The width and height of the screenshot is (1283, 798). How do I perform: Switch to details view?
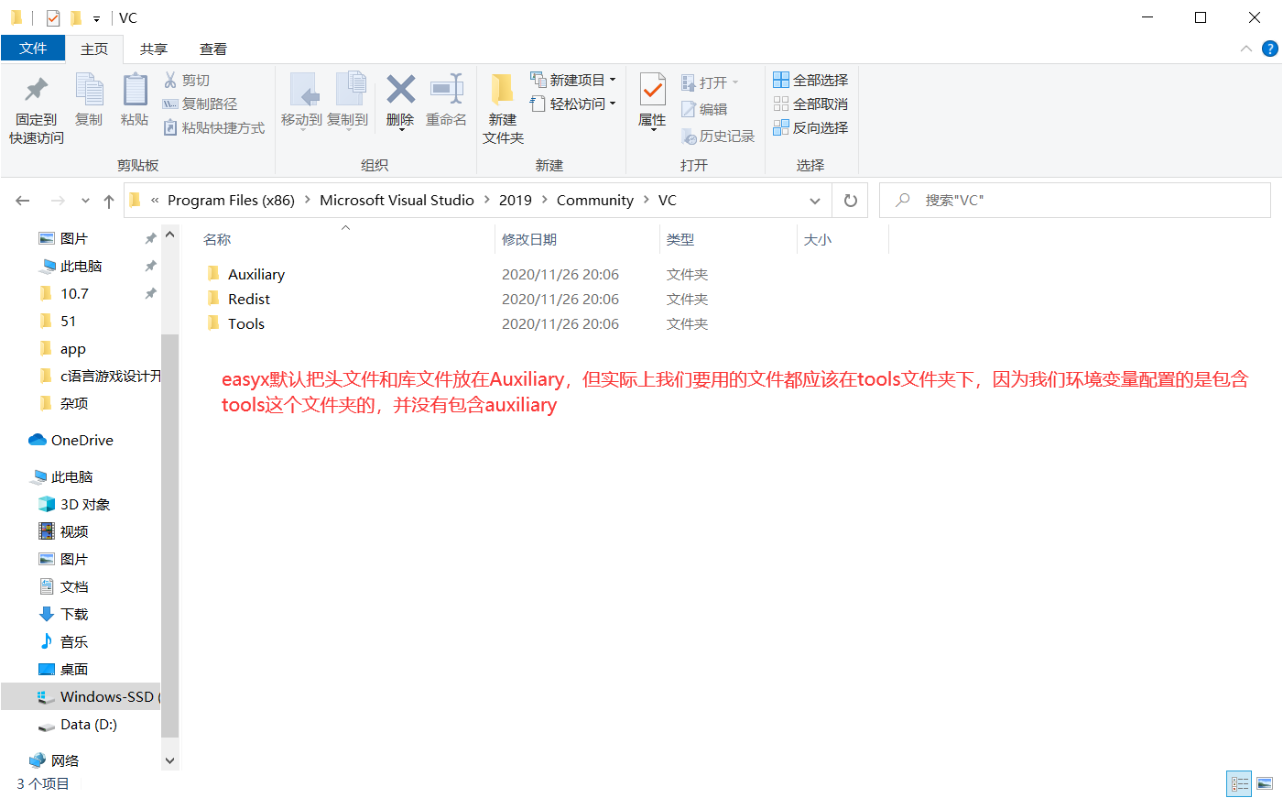1238,783
